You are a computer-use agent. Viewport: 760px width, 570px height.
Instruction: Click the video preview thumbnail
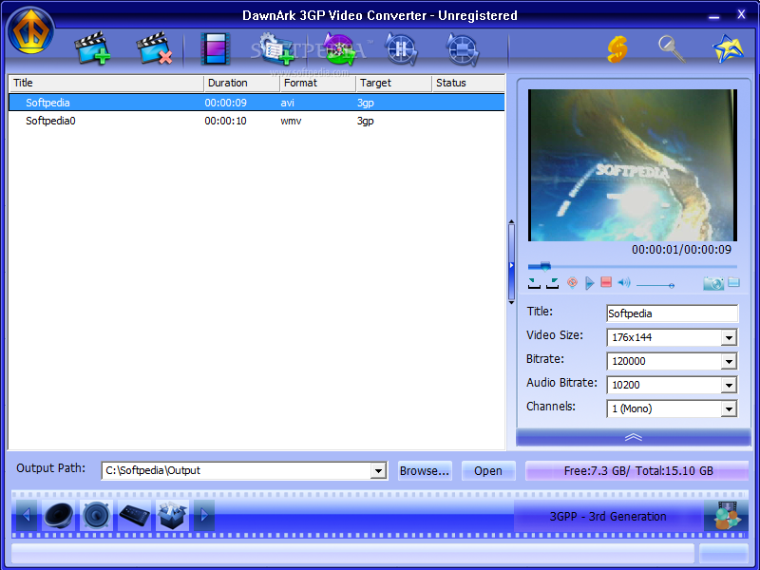coord(633,164)
